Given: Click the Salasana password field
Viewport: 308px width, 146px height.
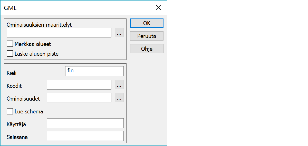Looking at the screenshot, I should point(85,136).
